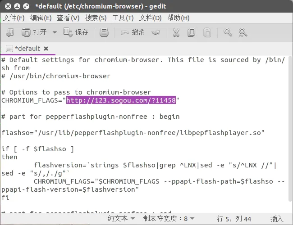Undo the last edit with 撤消

click(133, 32)
